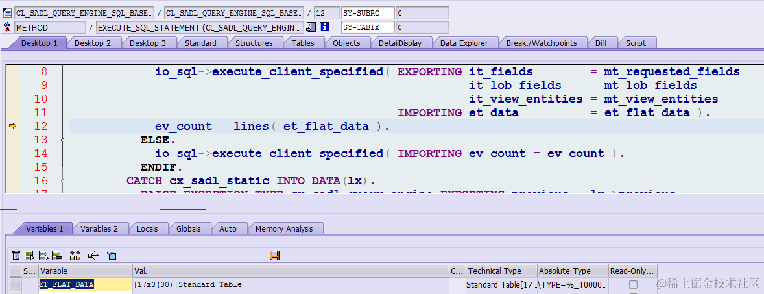Screen dimensions: 764x294
Task: Click the SY-SUBRC field
Action: (367, 13)
